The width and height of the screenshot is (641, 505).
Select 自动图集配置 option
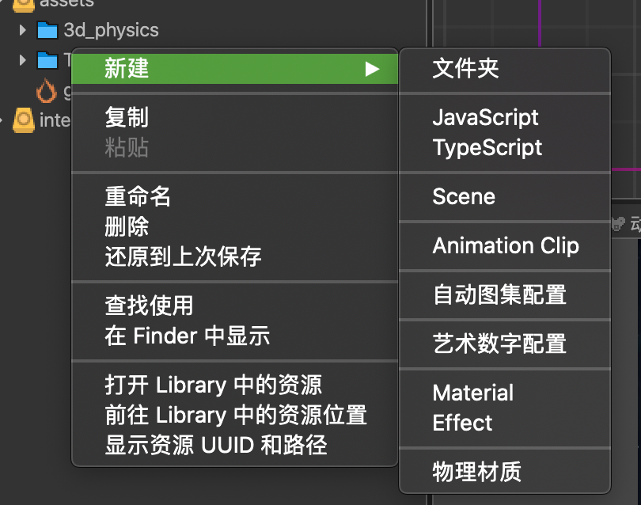(x=499, y=295)
